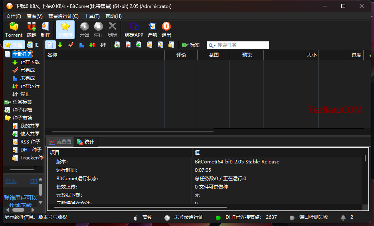
Task: Select 未完成 in sidebar
Action: coord(28,78)
